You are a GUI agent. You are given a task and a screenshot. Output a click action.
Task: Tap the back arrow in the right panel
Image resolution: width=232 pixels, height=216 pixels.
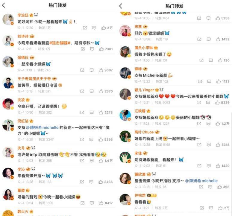click(121, 6)
